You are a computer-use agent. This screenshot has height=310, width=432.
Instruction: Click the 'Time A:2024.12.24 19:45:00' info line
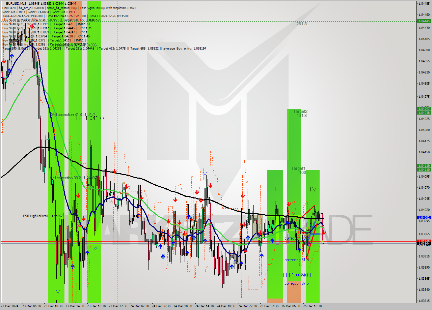65,16
